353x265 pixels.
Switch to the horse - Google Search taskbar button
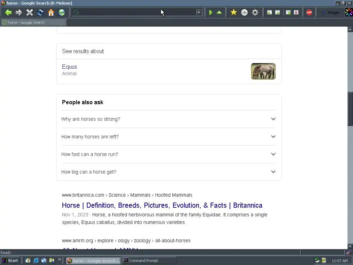click(93, 261)
